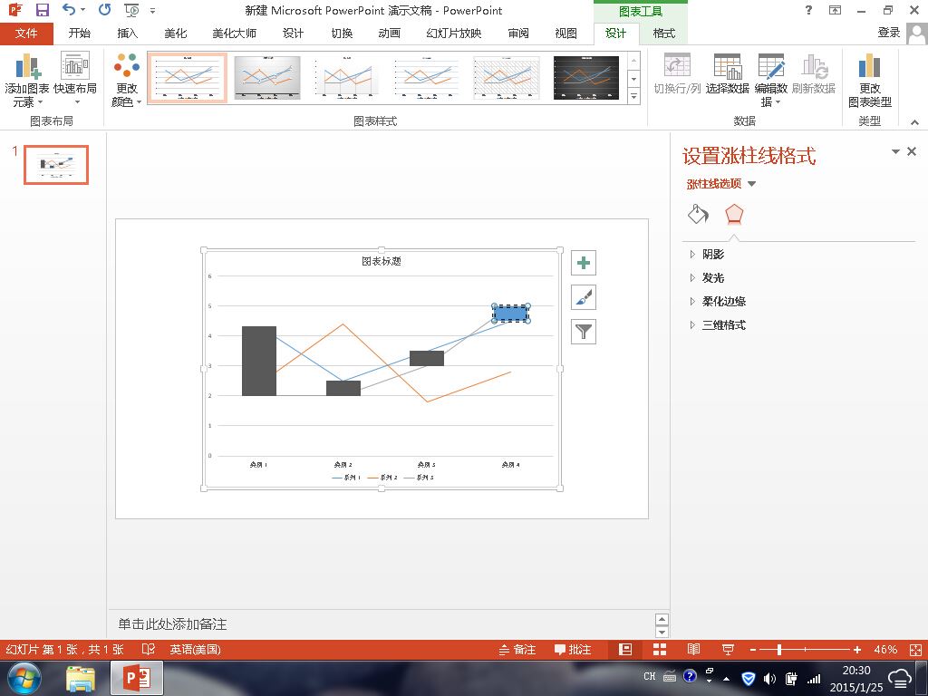
Task: Click 46% zoom level value
Action: click(x=885, y=650)
